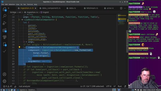This screenshot has height=91, width=161.
Task: Change the LF end of line sequence
Action: (x=114, y=86)
